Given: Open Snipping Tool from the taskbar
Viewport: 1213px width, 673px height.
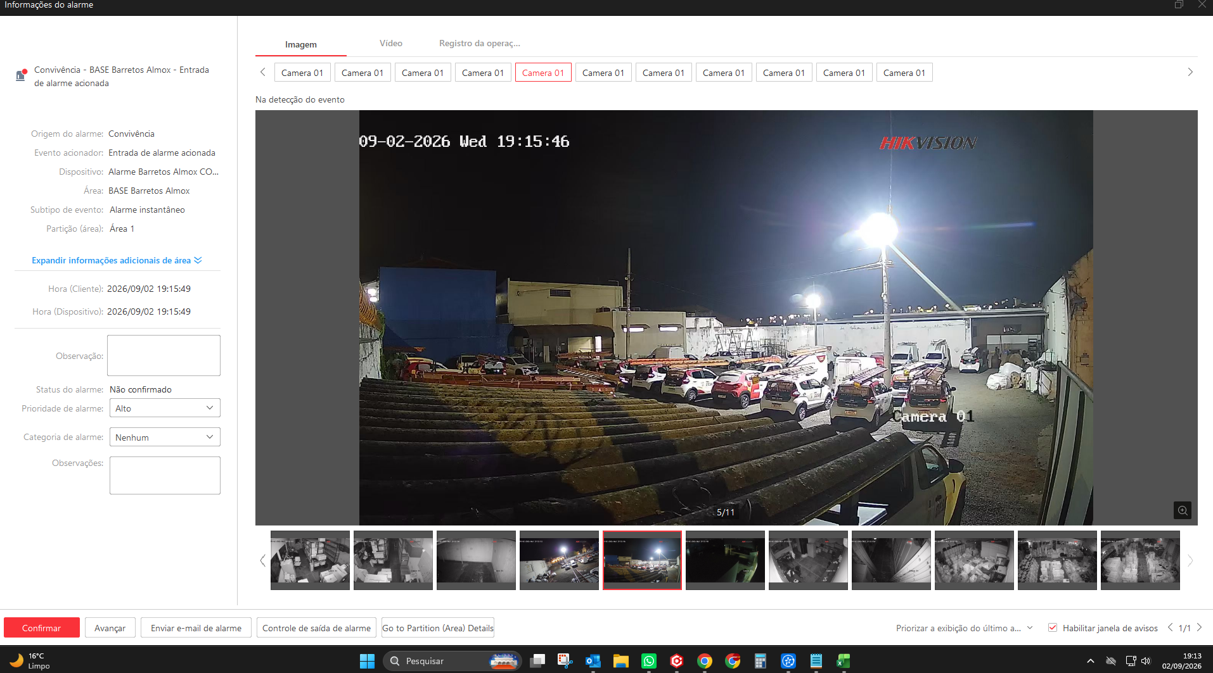Looking at the screenshot, I should [x=565, y=661].
